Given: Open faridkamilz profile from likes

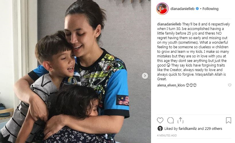Looking at the screenshot, I should click(188, 128).
